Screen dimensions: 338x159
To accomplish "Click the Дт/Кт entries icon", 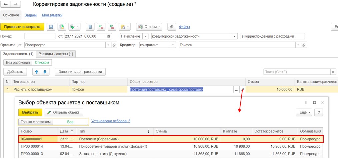I will pos(112,27).
